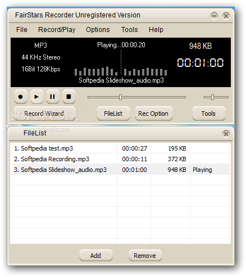246x277 pixels.
Task: Click the MP3 format label in display
Action: coord(40,46)
